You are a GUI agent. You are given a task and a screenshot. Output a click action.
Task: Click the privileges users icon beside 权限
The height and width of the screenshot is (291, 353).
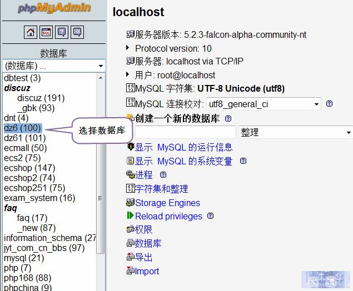130,229
